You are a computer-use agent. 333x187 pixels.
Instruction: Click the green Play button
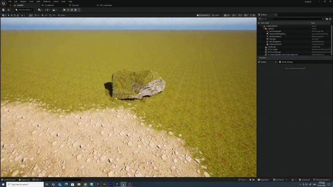click(65, 10)
